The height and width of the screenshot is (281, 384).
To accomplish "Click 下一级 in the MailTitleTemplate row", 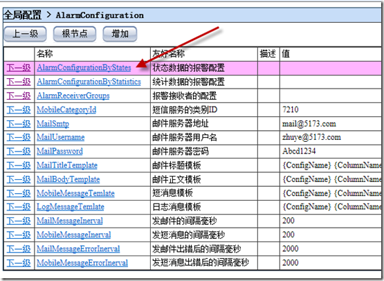I will 19,165.
